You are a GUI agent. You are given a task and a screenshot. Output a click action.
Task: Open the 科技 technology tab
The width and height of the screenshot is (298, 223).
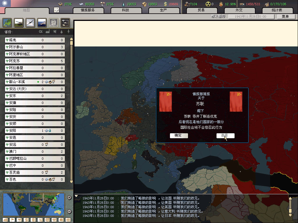[125, 10]
